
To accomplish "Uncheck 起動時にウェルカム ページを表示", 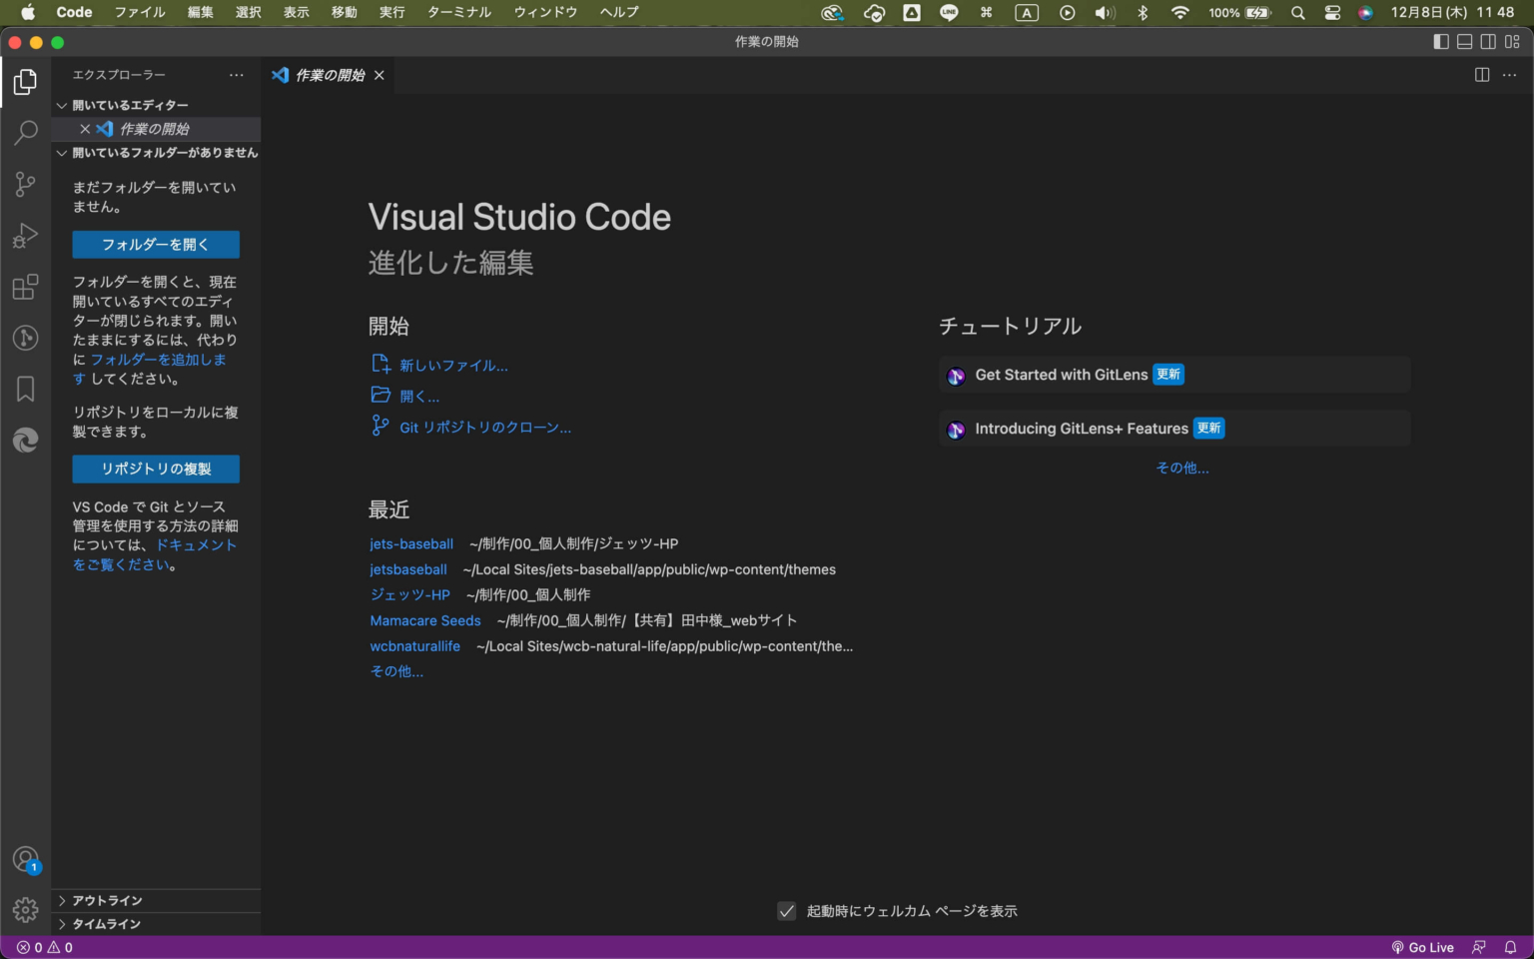I will pyautogui.click(x=787, y=910).
